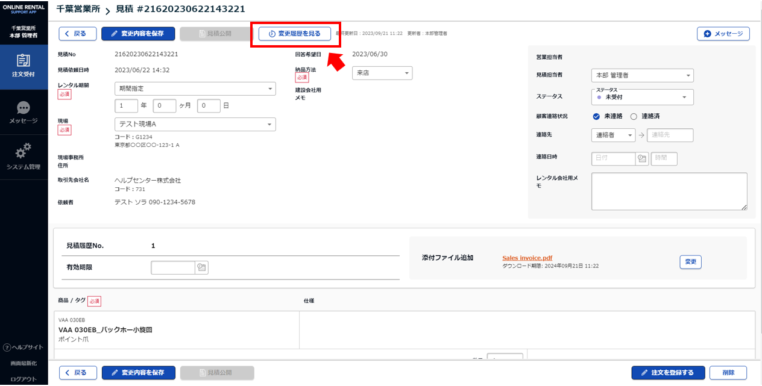Open the 連絡日時 date picker calendar icon
This screenshot has height=386, width=762.
tap(642, 158)
